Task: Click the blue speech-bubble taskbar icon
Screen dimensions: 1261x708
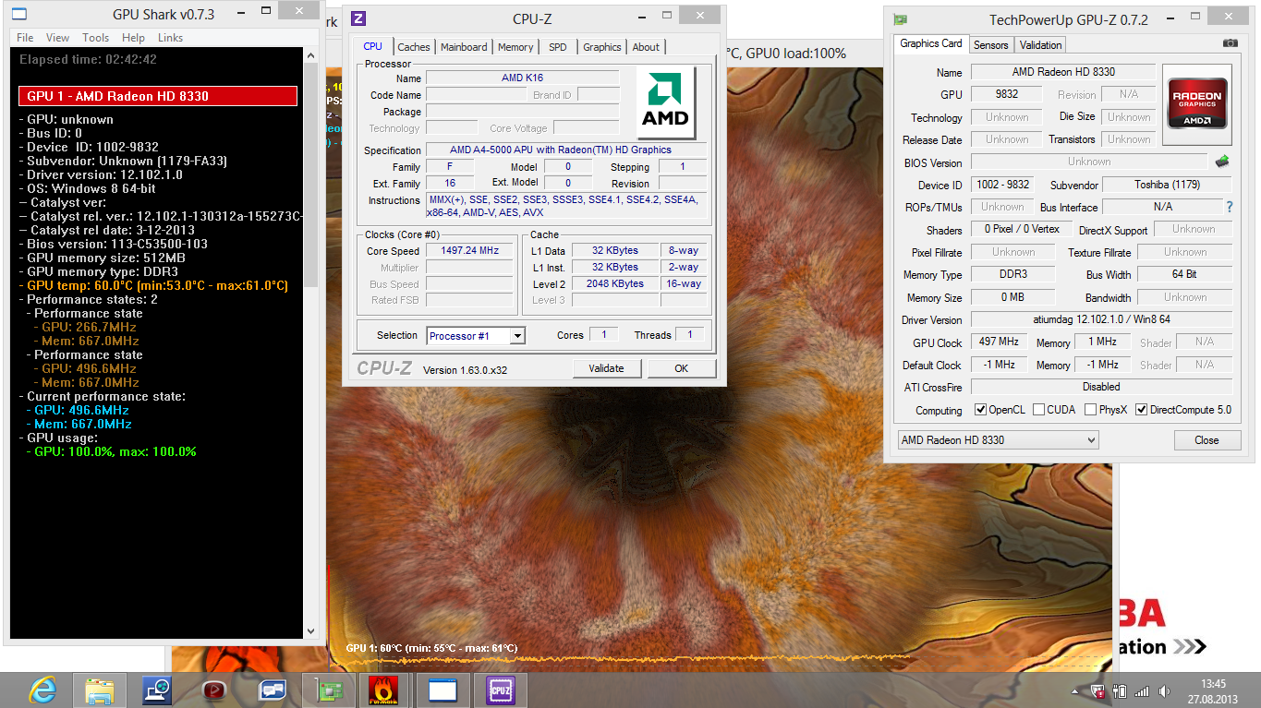Action: click(x=272, y=690)
